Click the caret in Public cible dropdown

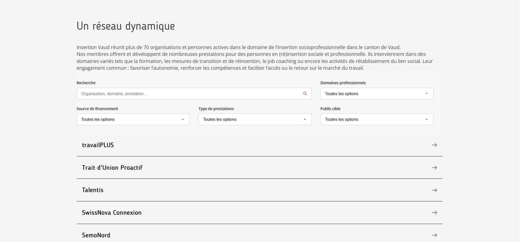[427, 119]
